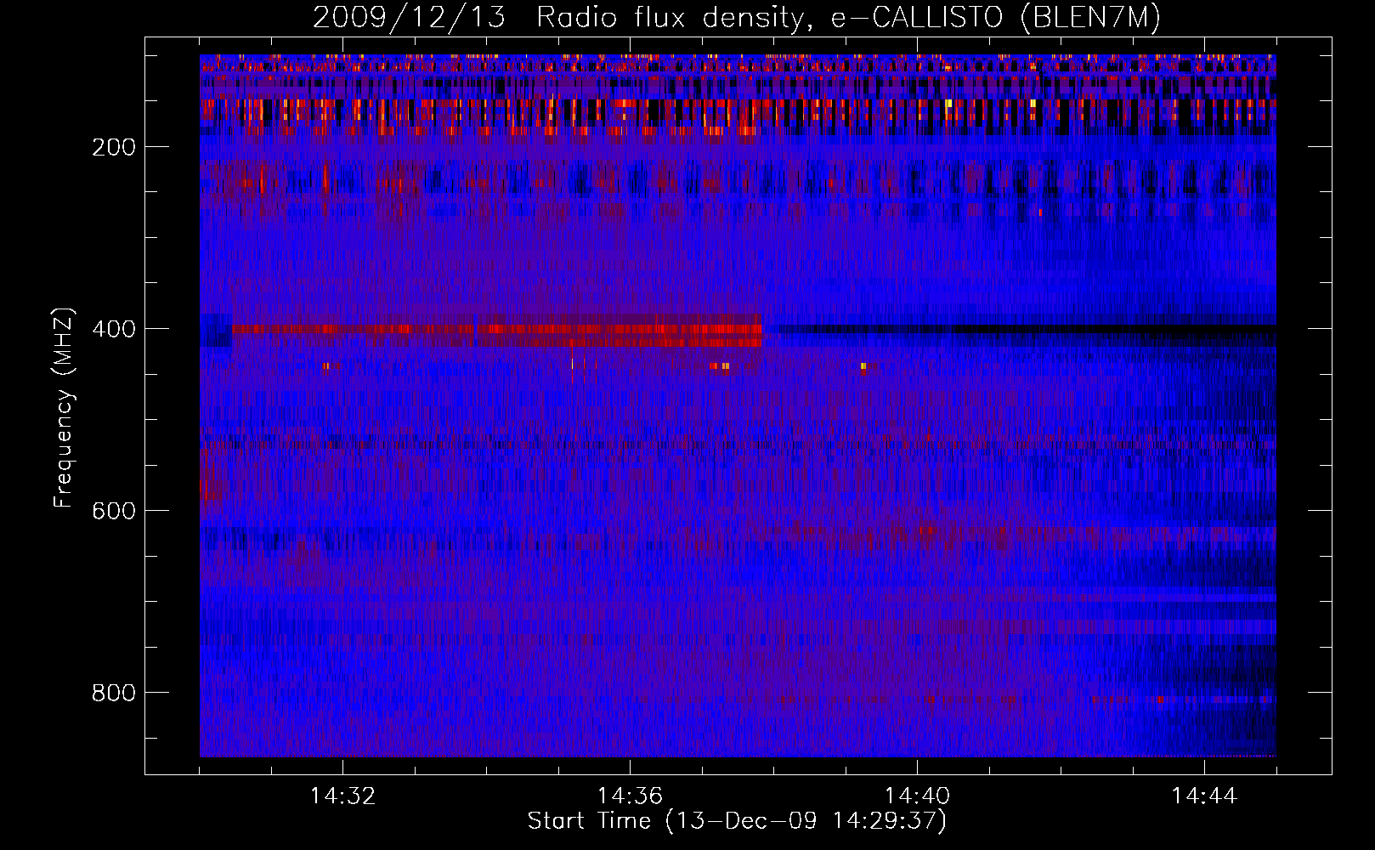1375x850 pixels.
Task: Click the 14:32 time tick label
Action: 342,796
